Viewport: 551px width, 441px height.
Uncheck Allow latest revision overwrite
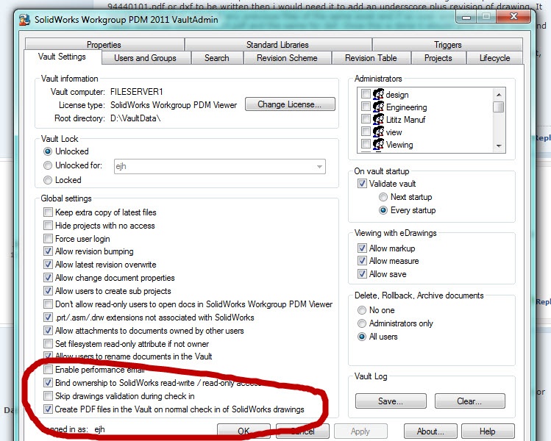(x=48, y=264)
